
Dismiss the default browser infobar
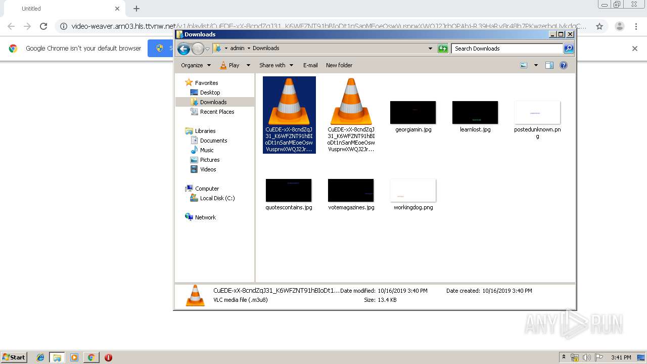pos(635,49)
